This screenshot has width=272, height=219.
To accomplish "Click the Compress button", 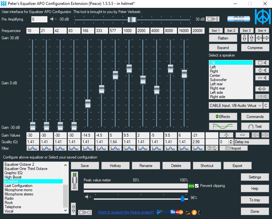I will pyautogui.click(x=255, y=47).
